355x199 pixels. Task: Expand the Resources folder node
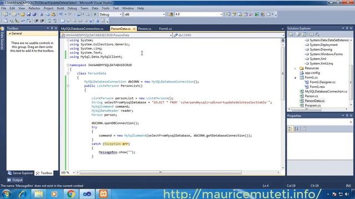[295, 68]
